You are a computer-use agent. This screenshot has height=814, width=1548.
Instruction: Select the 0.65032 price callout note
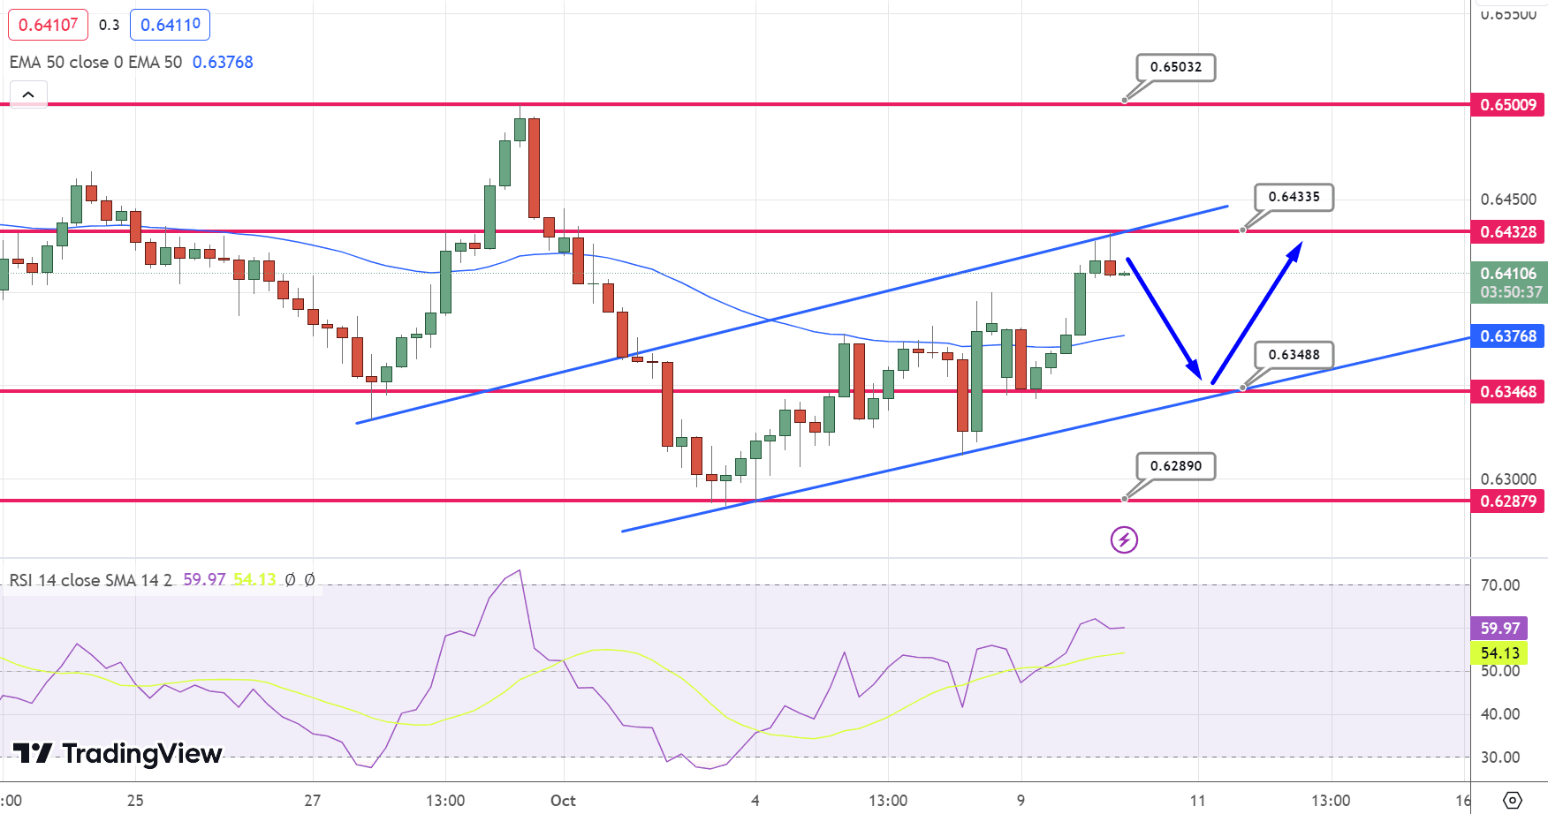point(1176,67)
